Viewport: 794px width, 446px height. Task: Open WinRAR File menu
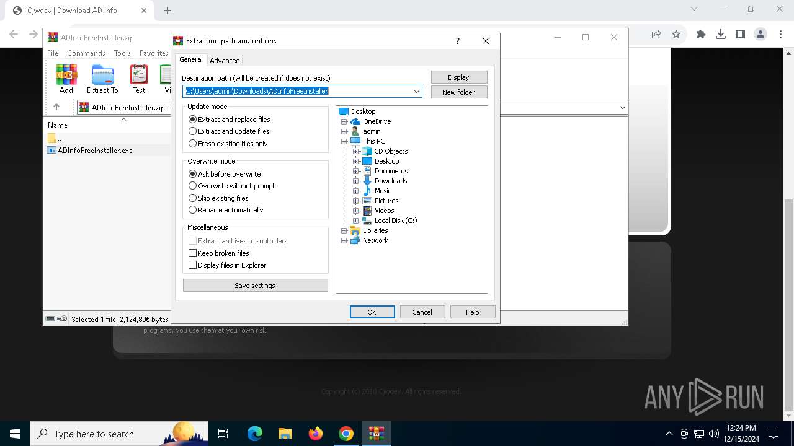click(x=53, y=53)
